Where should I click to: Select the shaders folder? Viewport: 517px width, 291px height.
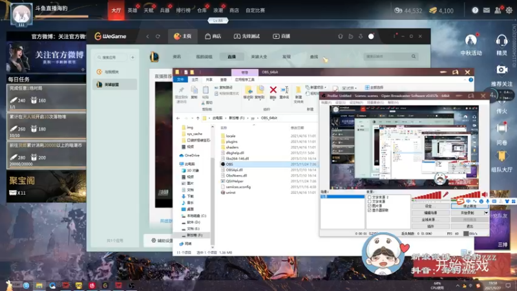[232, 147]
